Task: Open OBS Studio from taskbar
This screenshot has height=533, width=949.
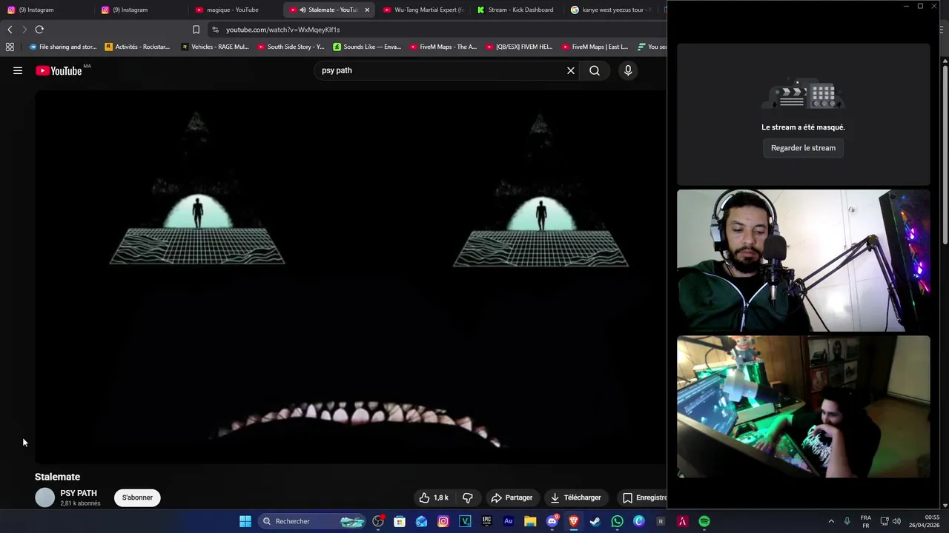Action: click(378, 521)
